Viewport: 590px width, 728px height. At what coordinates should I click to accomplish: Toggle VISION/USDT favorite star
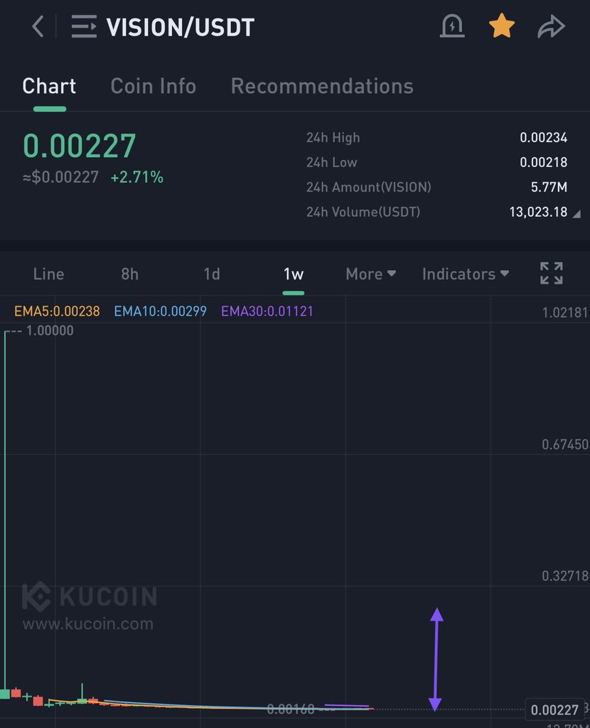pos(502,25)
